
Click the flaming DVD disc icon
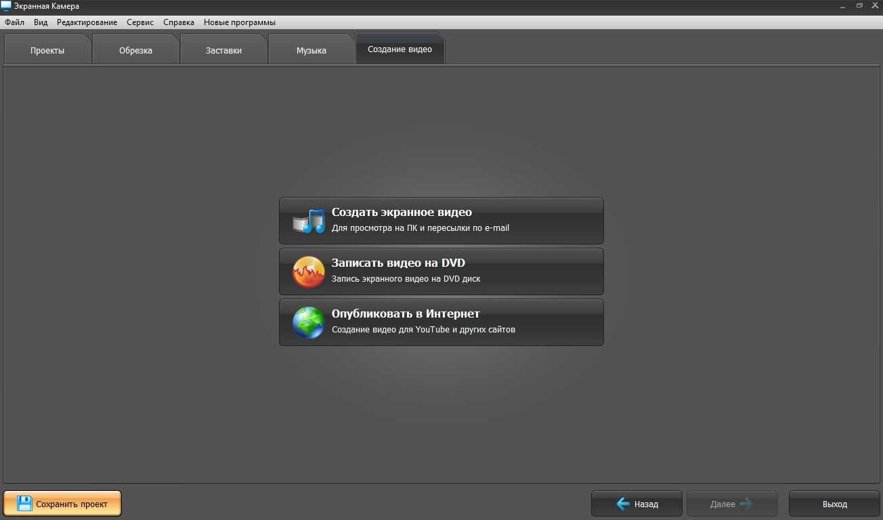[308, 272]
